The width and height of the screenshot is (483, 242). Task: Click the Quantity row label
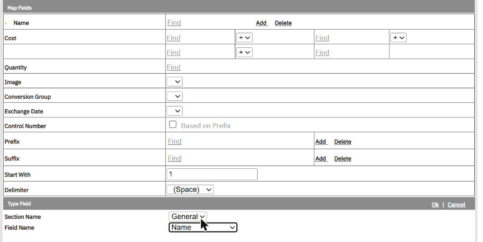coord(16,67)
